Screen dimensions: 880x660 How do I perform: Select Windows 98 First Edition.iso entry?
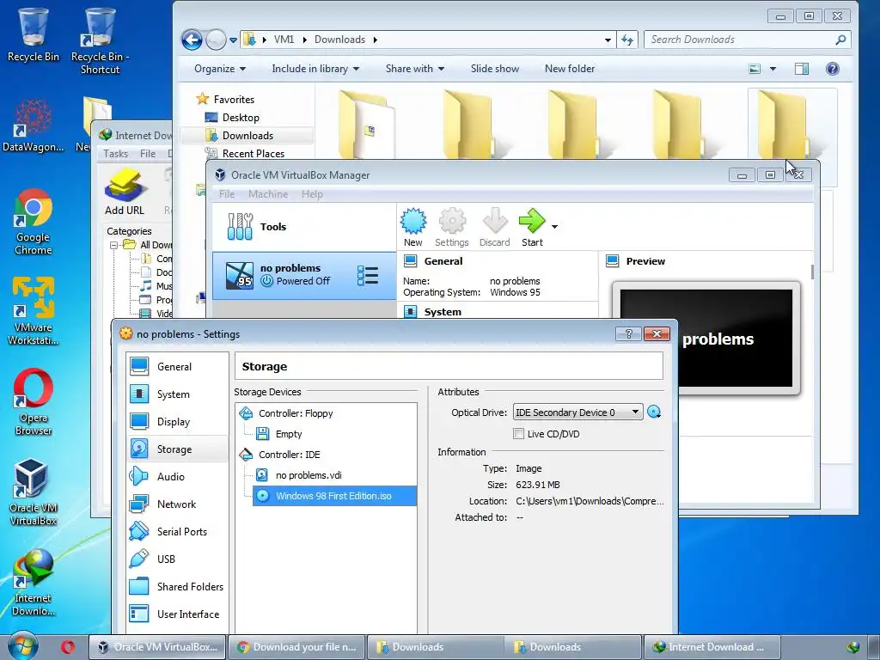pos(334,496)
